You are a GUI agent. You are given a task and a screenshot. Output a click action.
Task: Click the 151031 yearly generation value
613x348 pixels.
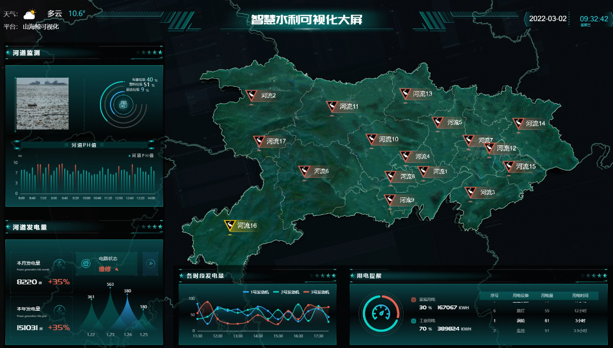pyautogui.click(x=28, y=328)
